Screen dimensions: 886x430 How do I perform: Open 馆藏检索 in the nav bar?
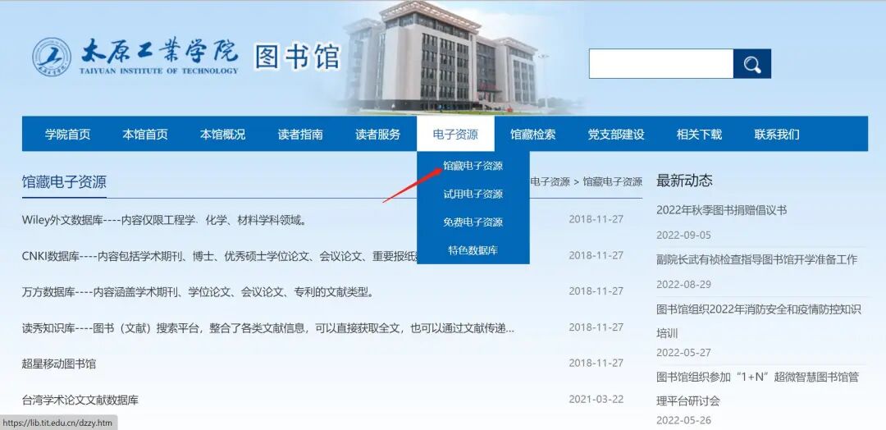[533, 135]
